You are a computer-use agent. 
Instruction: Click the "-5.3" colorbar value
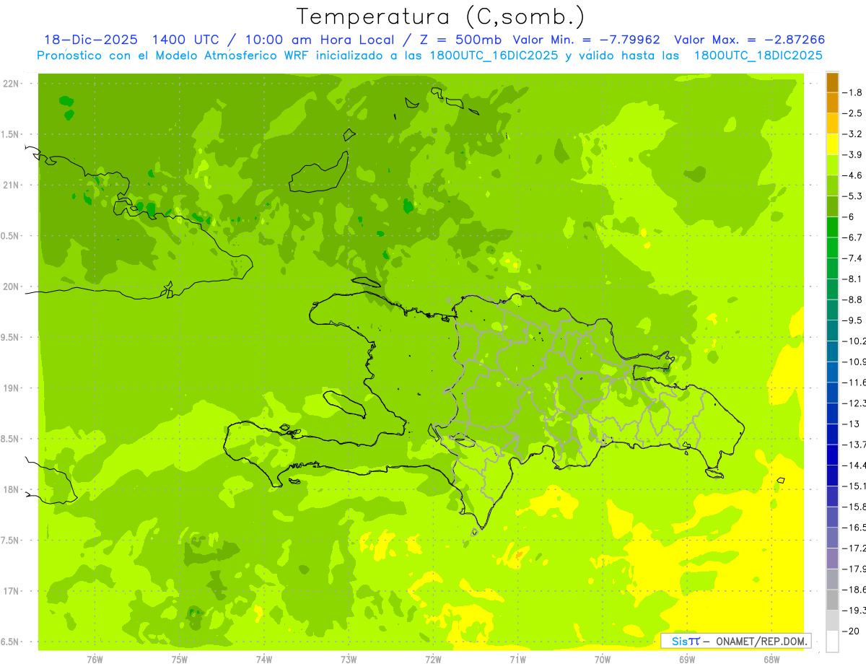click(x=853, y=196)
